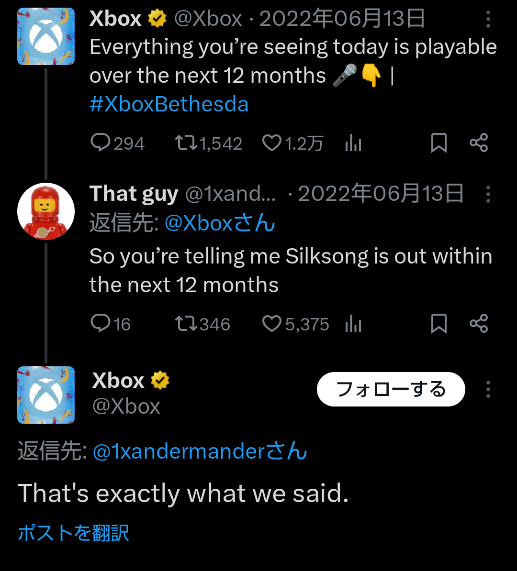The image size is (517, 571).
Task: Reply to That guy's Silksong tweet
Action: pos(101,324)
